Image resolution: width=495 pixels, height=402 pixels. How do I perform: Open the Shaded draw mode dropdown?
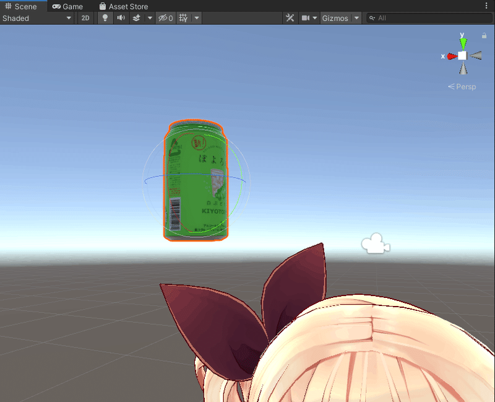pyautogui.click(x=37, y=18)
